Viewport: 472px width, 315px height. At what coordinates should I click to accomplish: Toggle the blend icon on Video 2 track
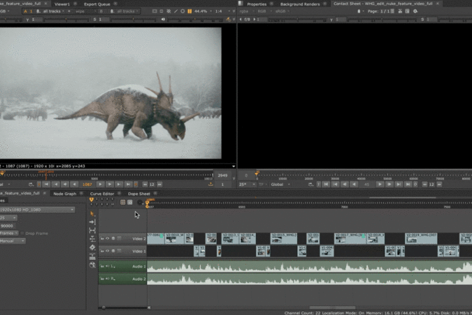(119, 239)
